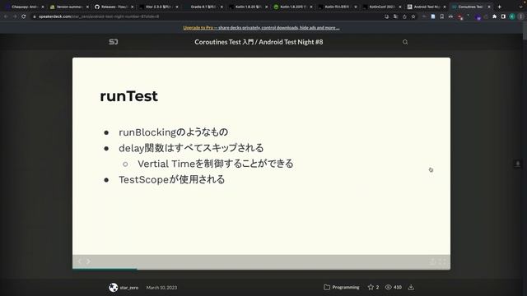Open the Speaker Deck search icon
This screenshot has height=296, width=527.
(x=405, y=42)
